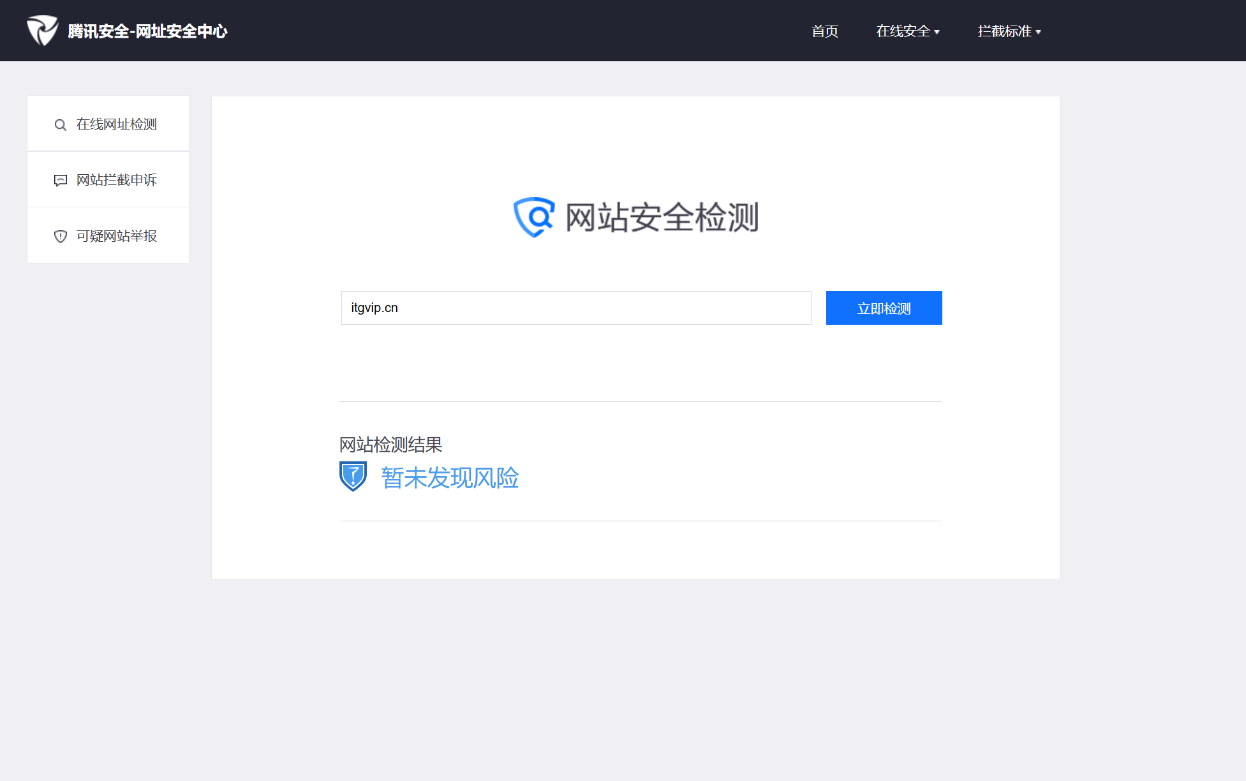Expand the 拦截标准 dropdown arrow
The image size is (1246, 781).
[1039, 32]
